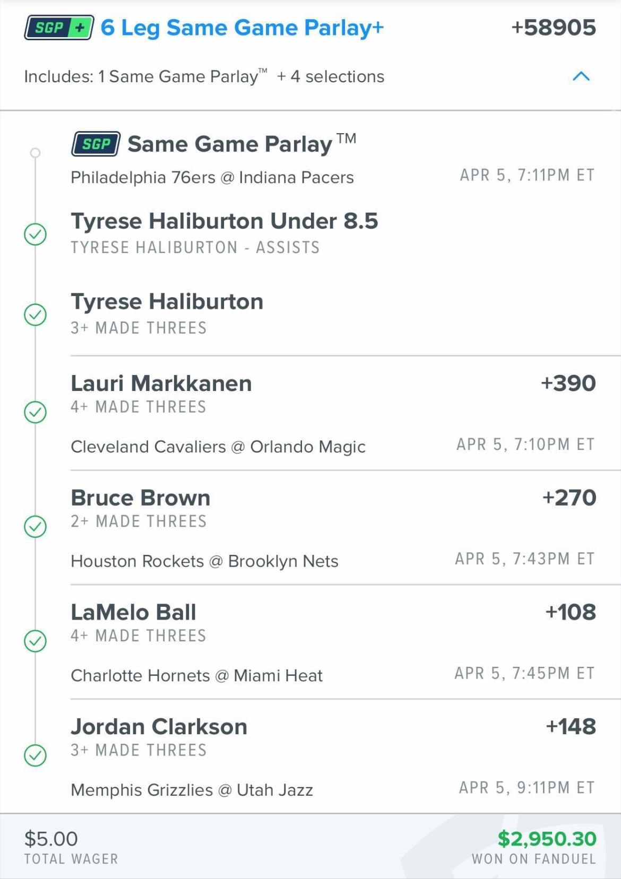Click the SGP badge beside Same Game Parlay

(96, 144)
